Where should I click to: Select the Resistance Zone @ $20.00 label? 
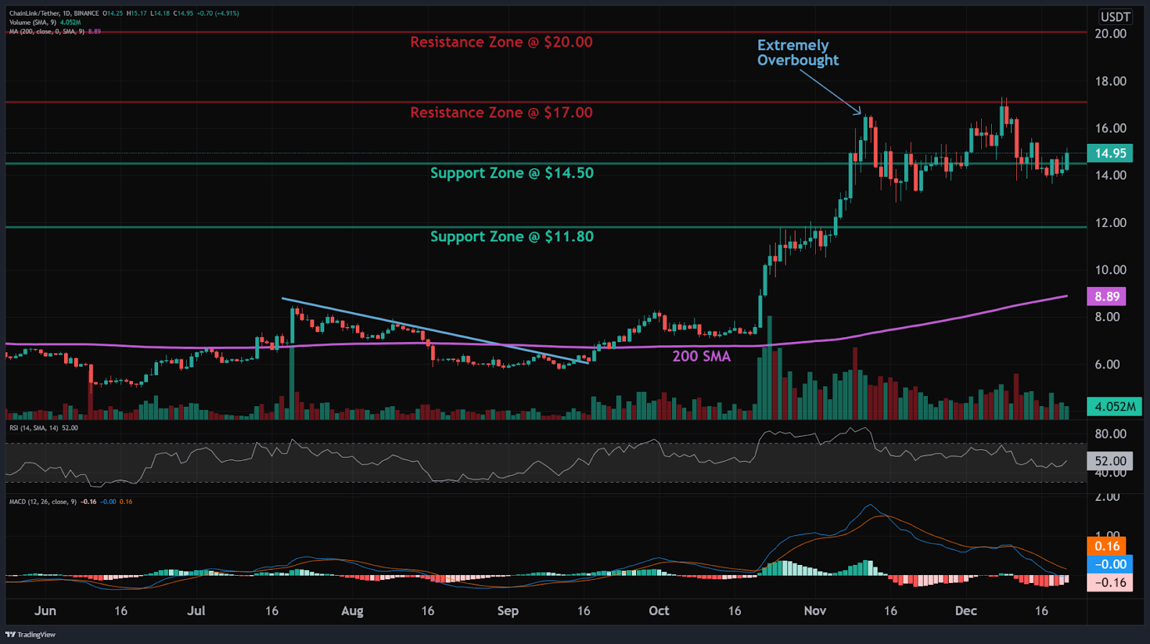(x=501, y=42)
